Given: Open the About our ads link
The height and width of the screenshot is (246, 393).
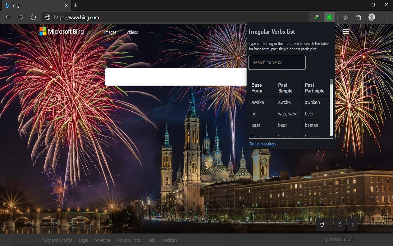Looking at the screenshot, I should [129, 240].
